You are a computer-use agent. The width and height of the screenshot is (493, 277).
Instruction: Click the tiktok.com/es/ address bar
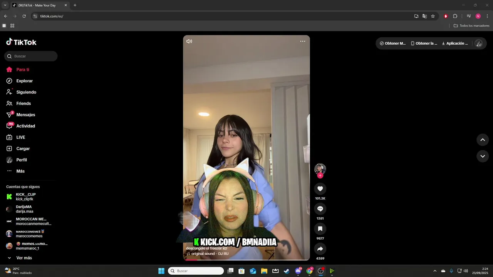52,16
